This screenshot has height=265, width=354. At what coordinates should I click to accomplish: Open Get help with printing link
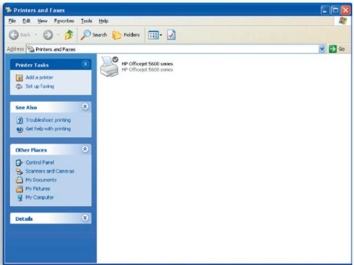[x=48, y=129]
